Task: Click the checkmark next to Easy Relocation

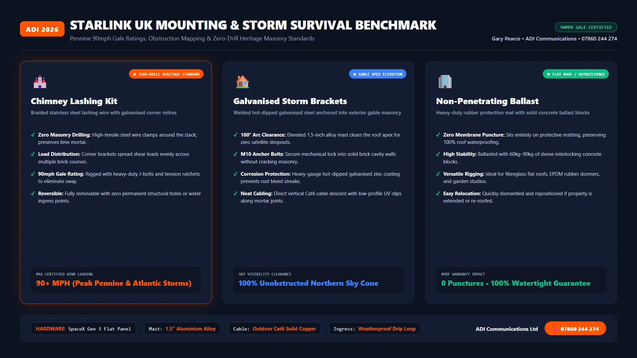Action: [x=438, y=194]
